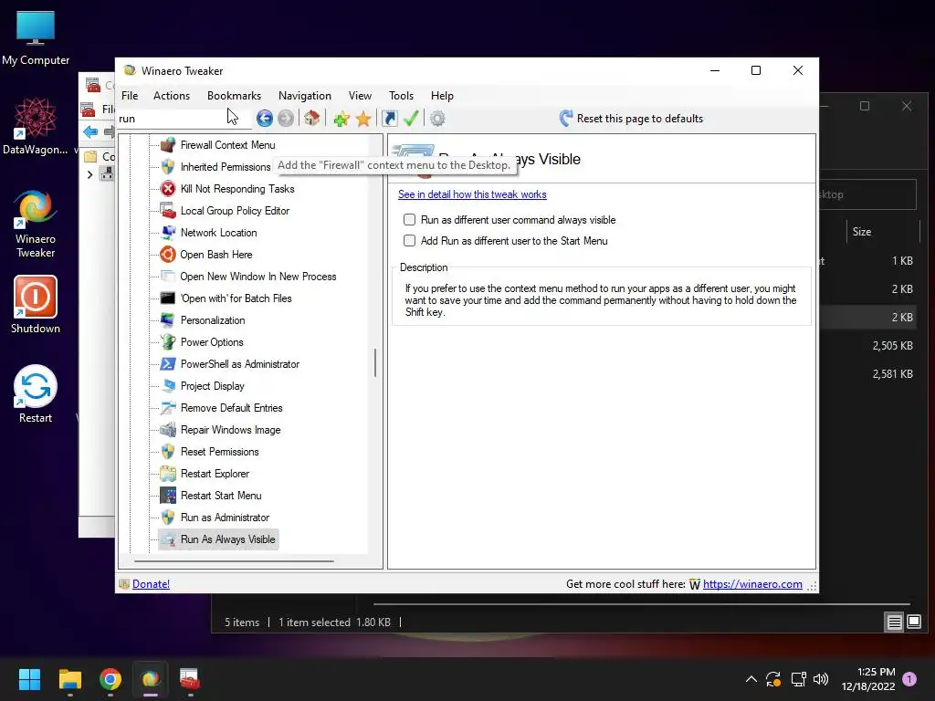This screenshot has width=935, height=701.
Task: Click the network icon in system tray
Action: pyautogui.click(x=798, y=679)
